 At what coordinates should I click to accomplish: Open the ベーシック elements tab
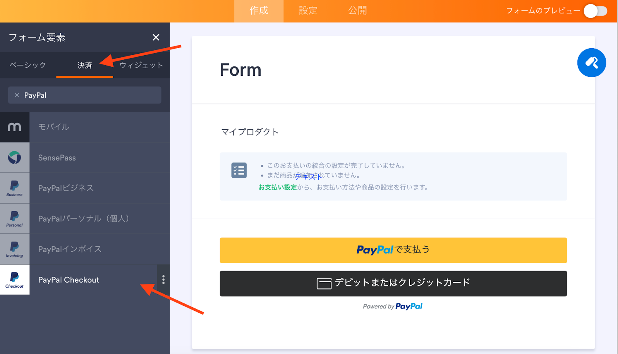point(28,65)
